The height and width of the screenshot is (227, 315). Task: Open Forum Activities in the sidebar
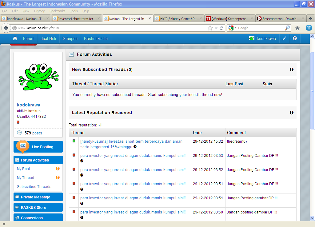pos(38,160)
